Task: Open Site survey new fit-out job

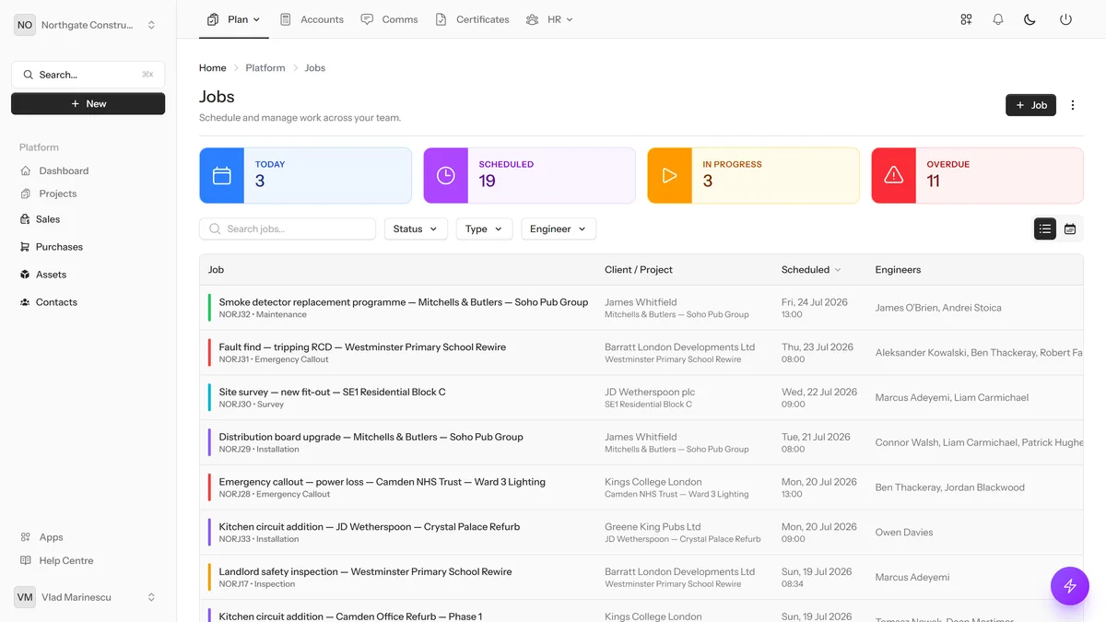Action: tap(332, 392)
